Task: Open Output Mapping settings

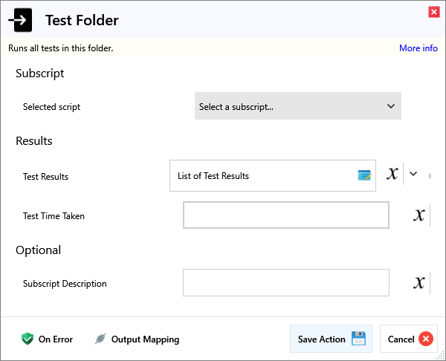Action: click(145, 339)
